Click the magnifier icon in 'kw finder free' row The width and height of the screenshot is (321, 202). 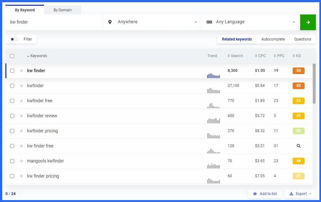(298, 146)
